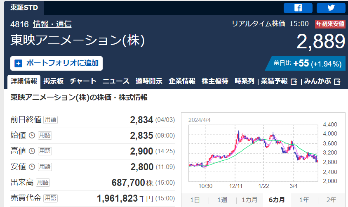Click the volume value 687,700株
The height and width of the screenshot is (207, 348).
[x=132, y=183]
